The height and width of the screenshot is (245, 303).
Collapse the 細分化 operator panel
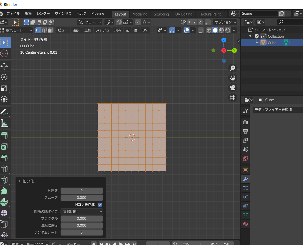point(19,181)
